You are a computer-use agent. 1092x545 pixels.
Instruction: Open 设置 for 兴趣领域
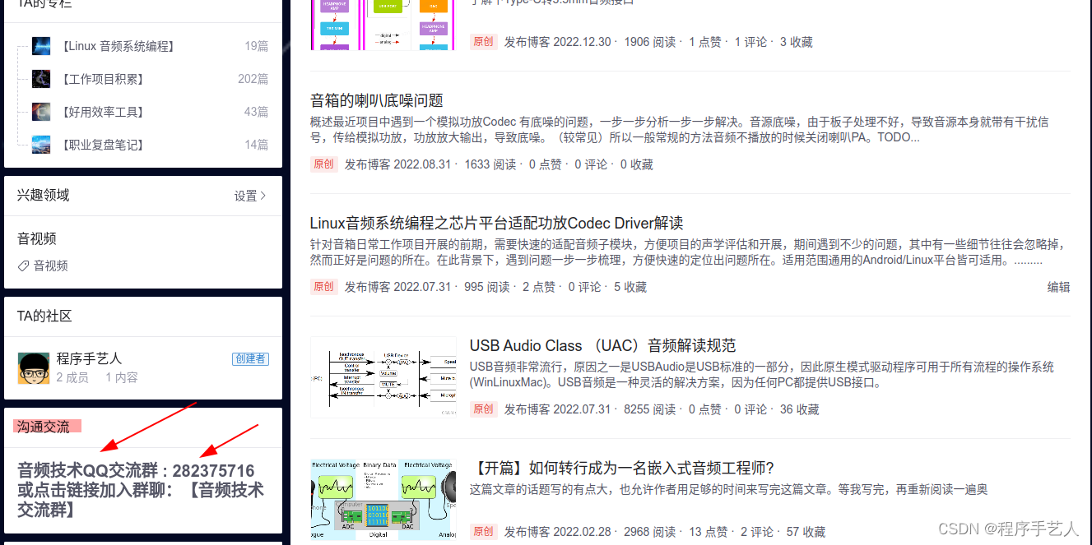pyautogui.click(x=250, y=196)
